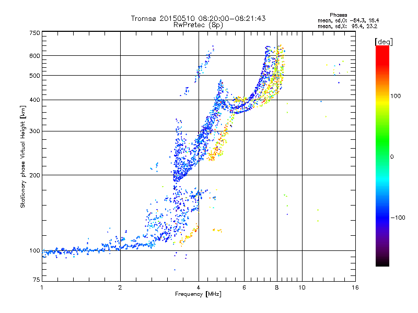This screenshot has height=313, width=418.
Task: Click the x-axis '2' tick label
Action: [x=120, y=287]
